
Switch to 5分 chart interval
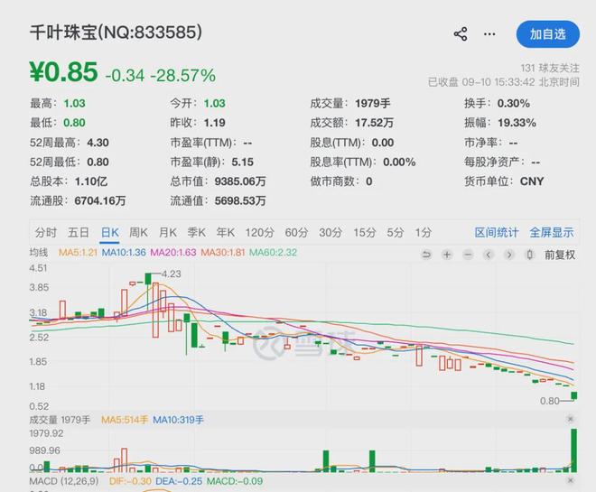(396, 232)
